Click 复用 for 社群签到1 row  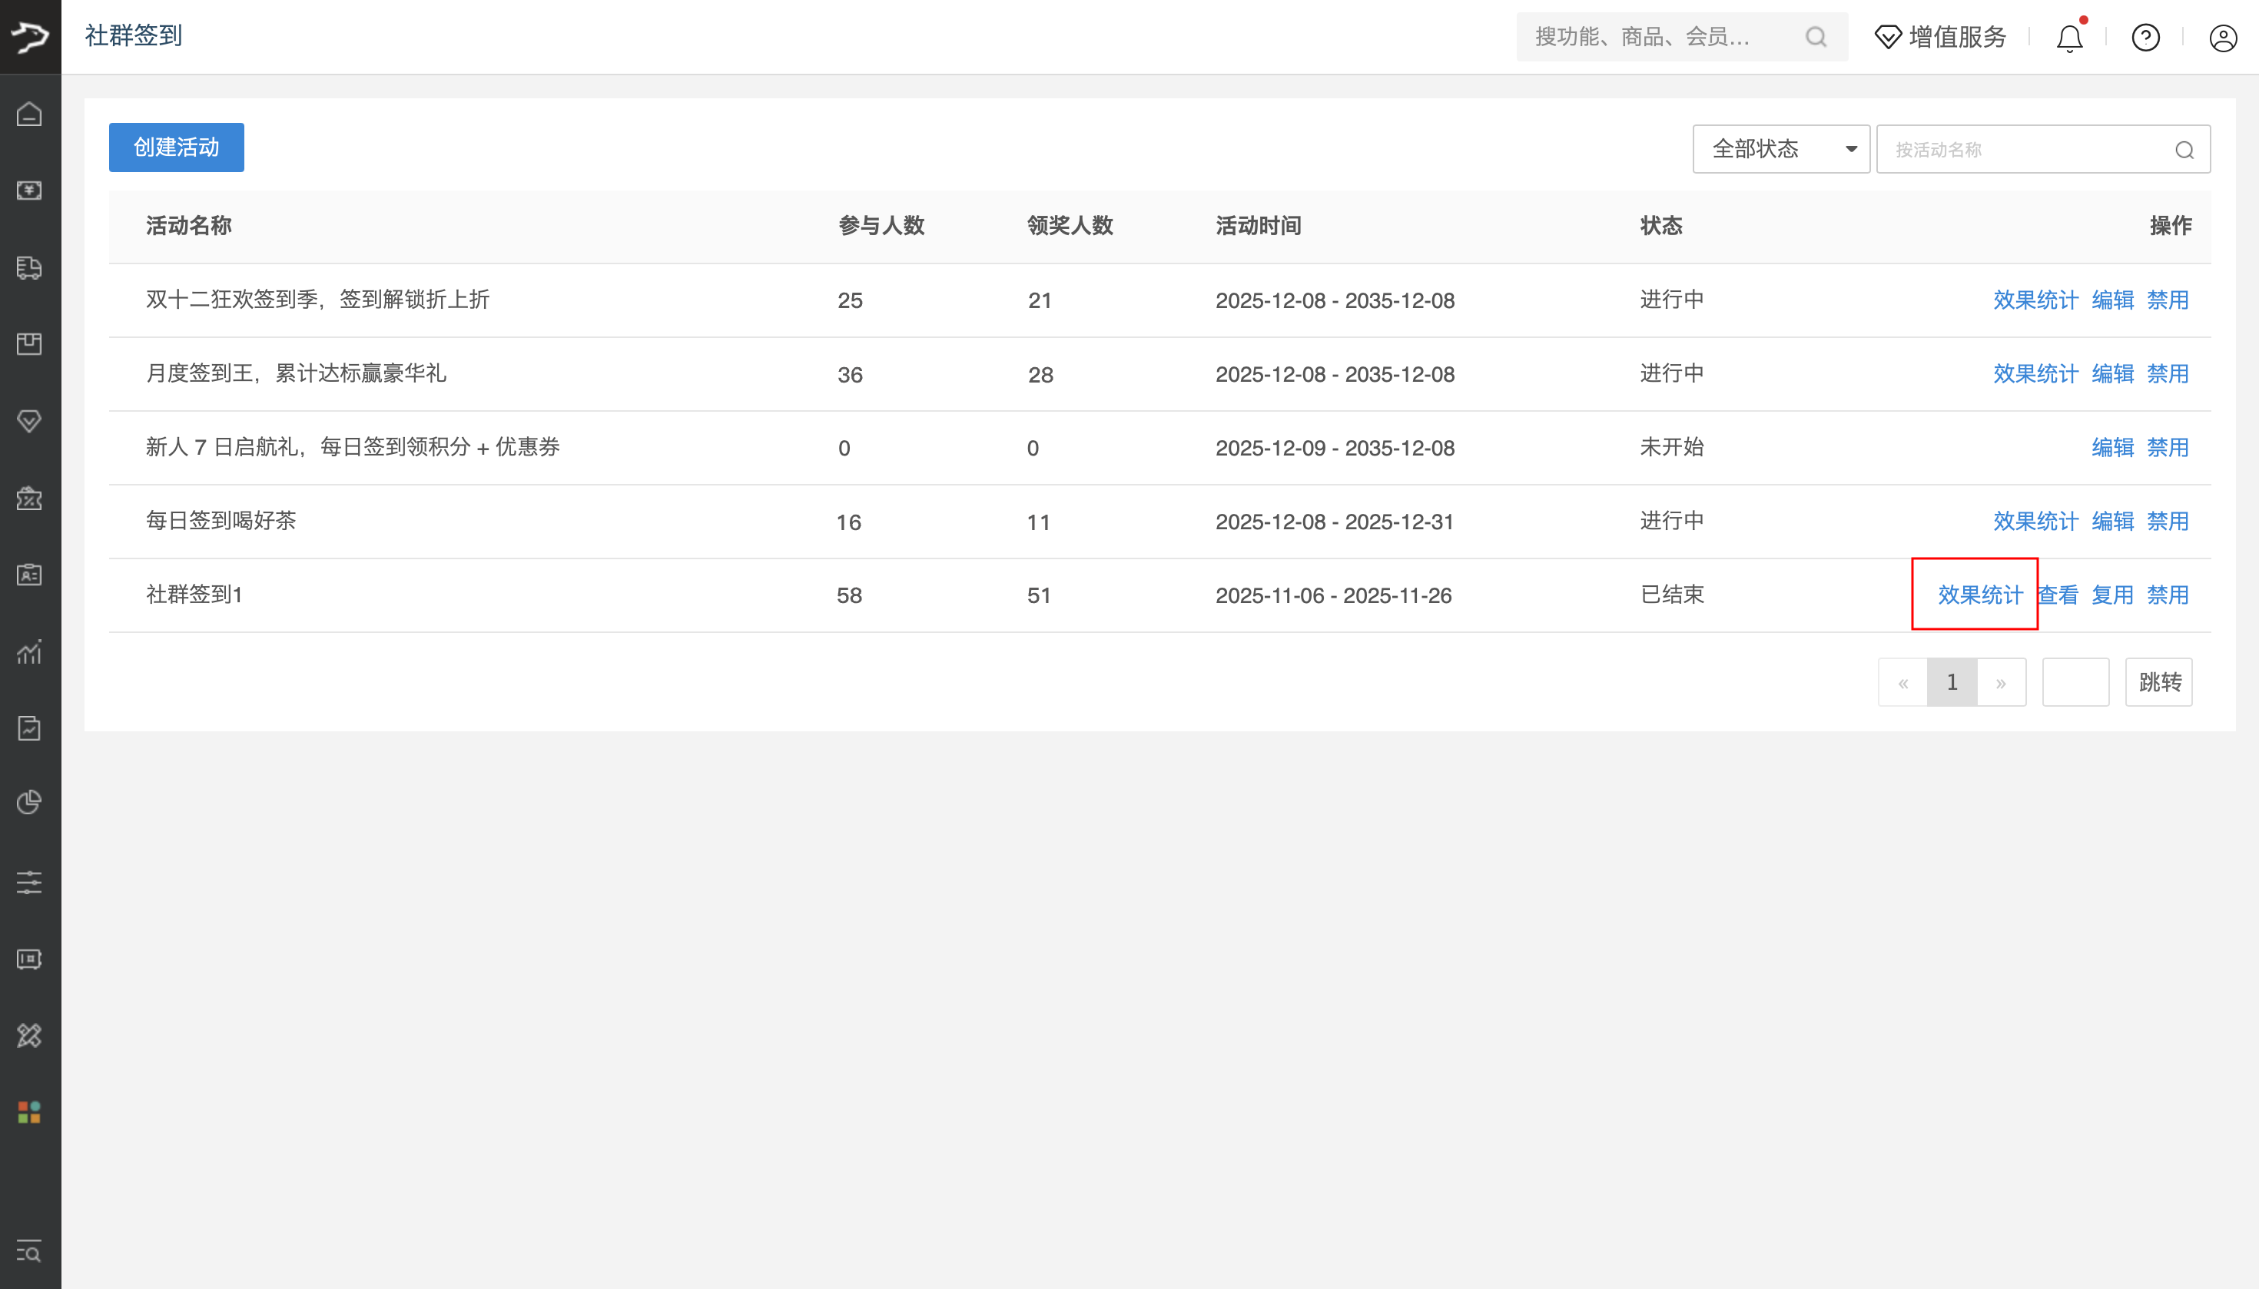tap(2112, 595)
